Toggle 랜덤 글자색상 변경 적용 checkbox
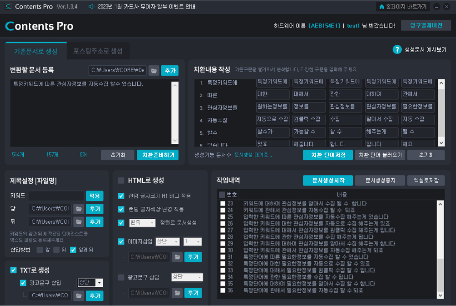 (121, 209)
